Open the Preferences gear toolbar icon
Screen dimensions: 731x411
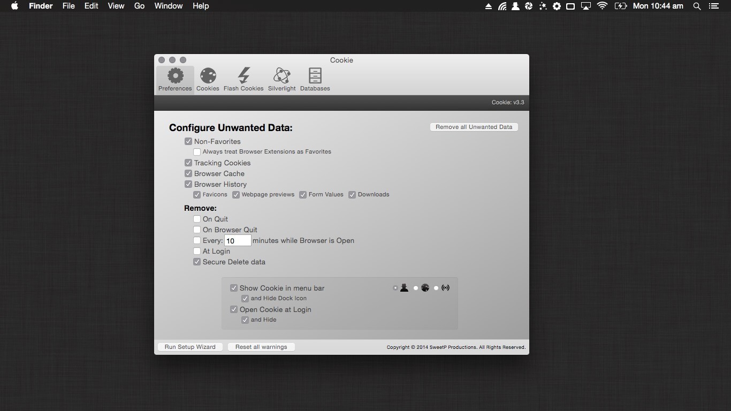175,79
